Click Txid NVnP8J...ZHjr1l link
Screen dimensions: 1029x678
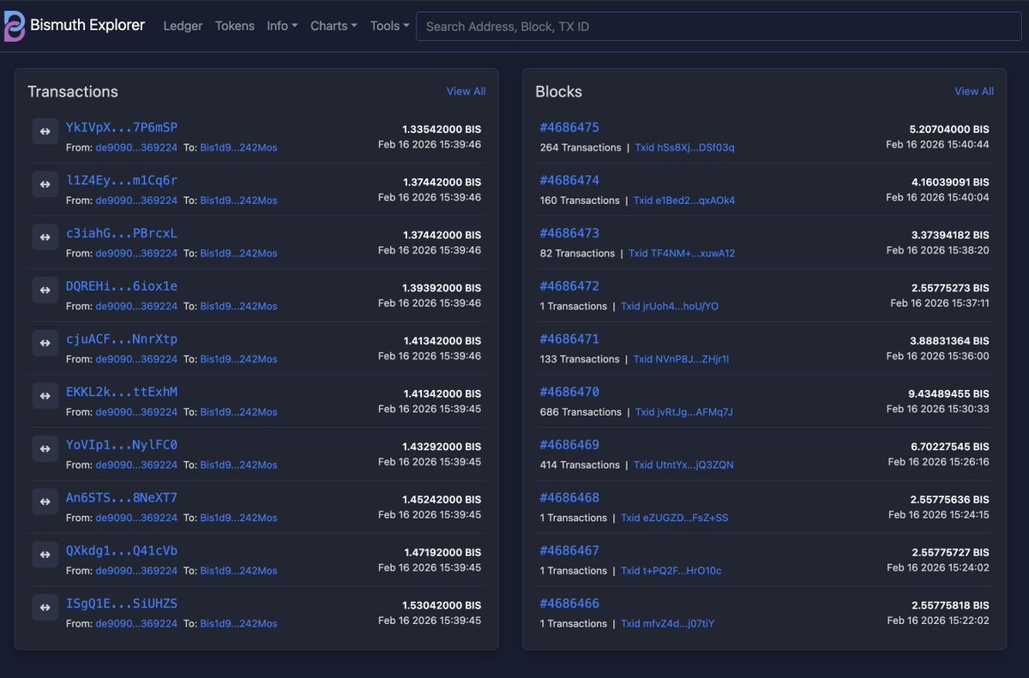(681, 359)
